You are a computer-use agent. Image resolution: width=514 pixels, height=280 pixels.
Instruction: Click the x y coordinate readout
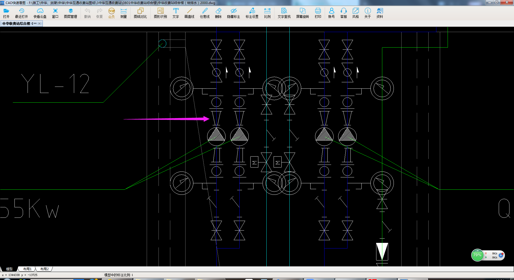[x=20, y=275]
